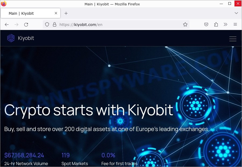Go back to the previous page
This screenshot has width=242, height=167.
pyautogui.click(x=7, y=25)
